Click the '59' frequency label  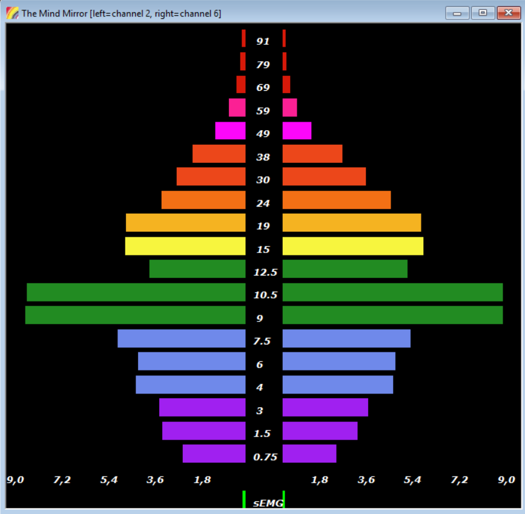pos(263,111)
